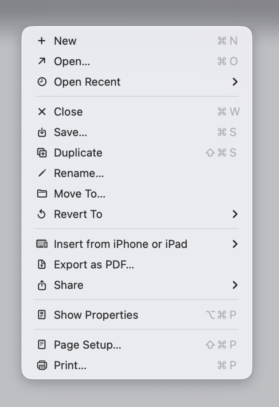Open the Share submenu chevron
Viewport: 279px width, 407px height.
tap(235, 285)
